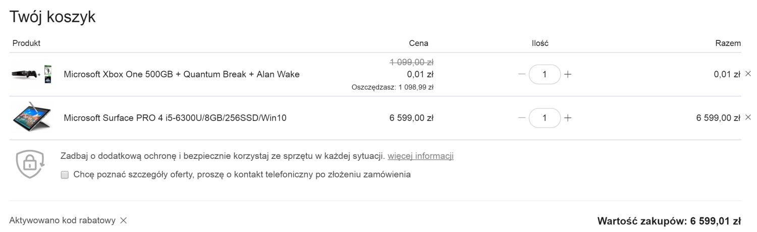
Task: Decrease quantity of Xbox One bundle
Action: [522, 74]
